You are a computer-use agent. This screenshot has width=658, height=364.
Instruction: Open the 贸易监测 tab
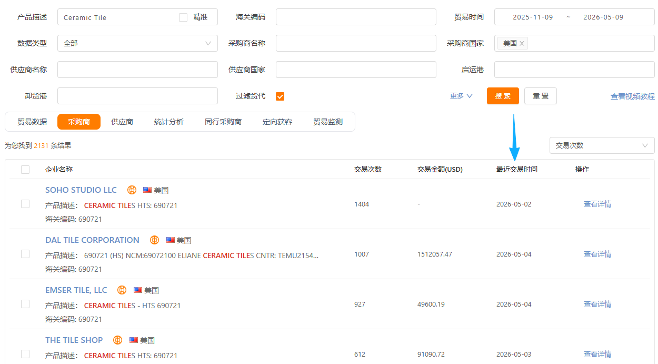pyautogui.click(x=328, y=122)
